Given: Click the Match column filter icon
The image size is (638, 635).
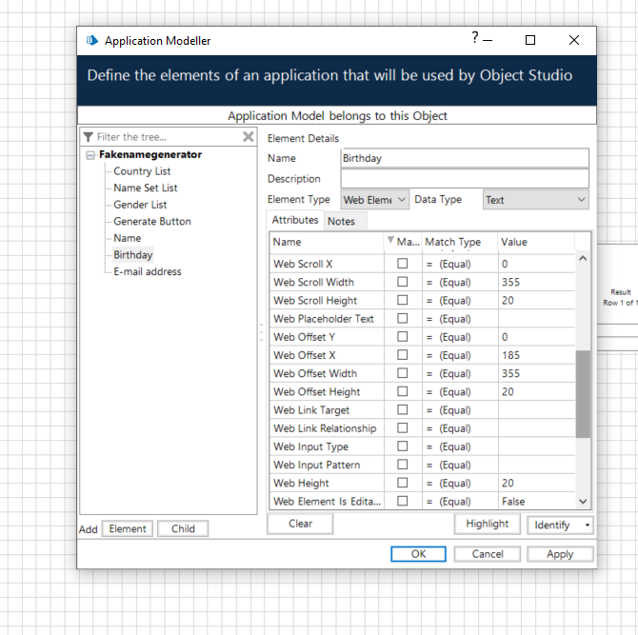Looking at the screenshot, I should click(x=390, y=242).
